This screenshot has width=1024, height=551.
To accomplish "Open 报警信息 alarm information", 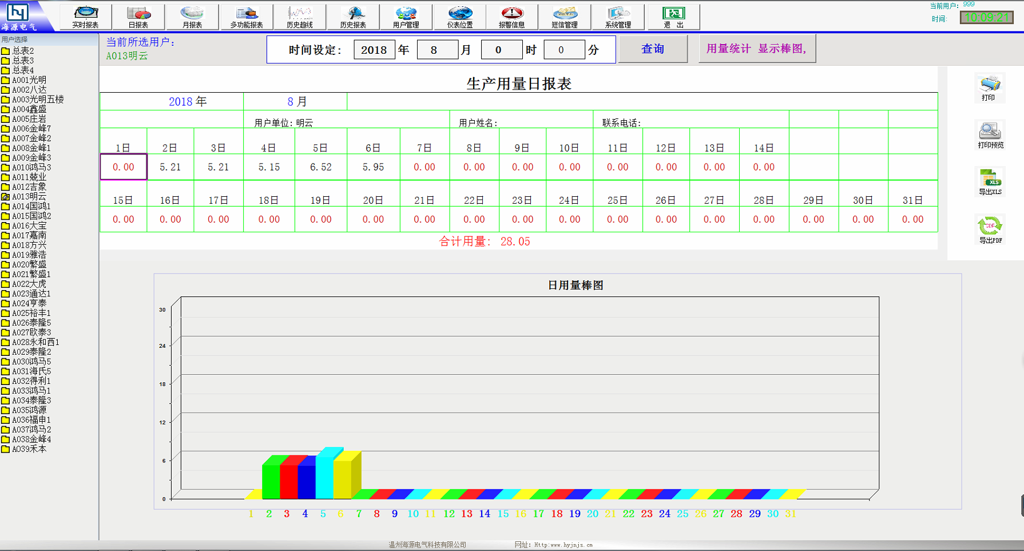I will [512, 17].
